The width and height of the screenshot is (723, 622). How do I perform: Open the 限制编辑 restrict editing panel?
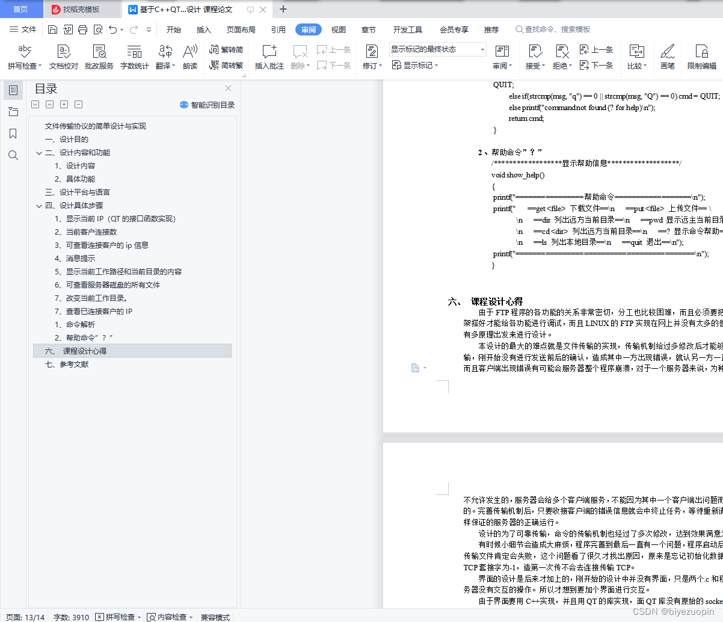point(701,57)
